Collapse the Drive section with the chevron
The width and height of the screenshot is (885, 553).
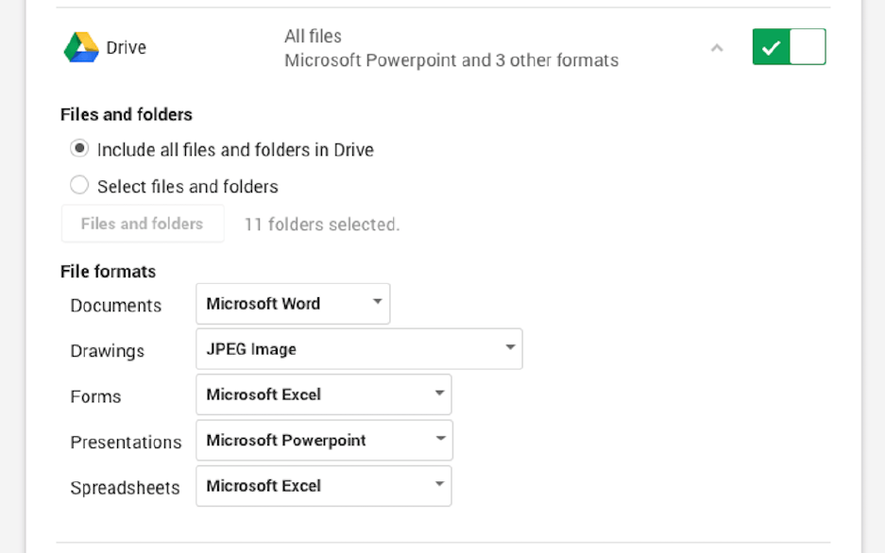[717, 47]
